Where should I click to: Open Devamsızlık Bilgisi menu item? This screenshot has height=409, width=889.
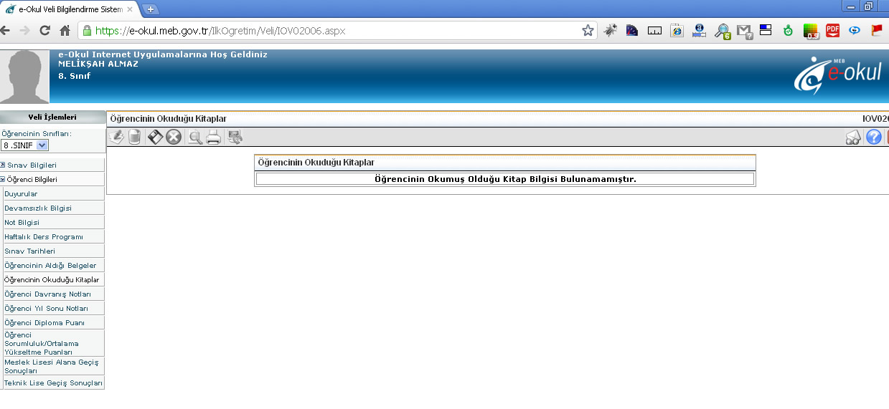(x=38, y=208)
